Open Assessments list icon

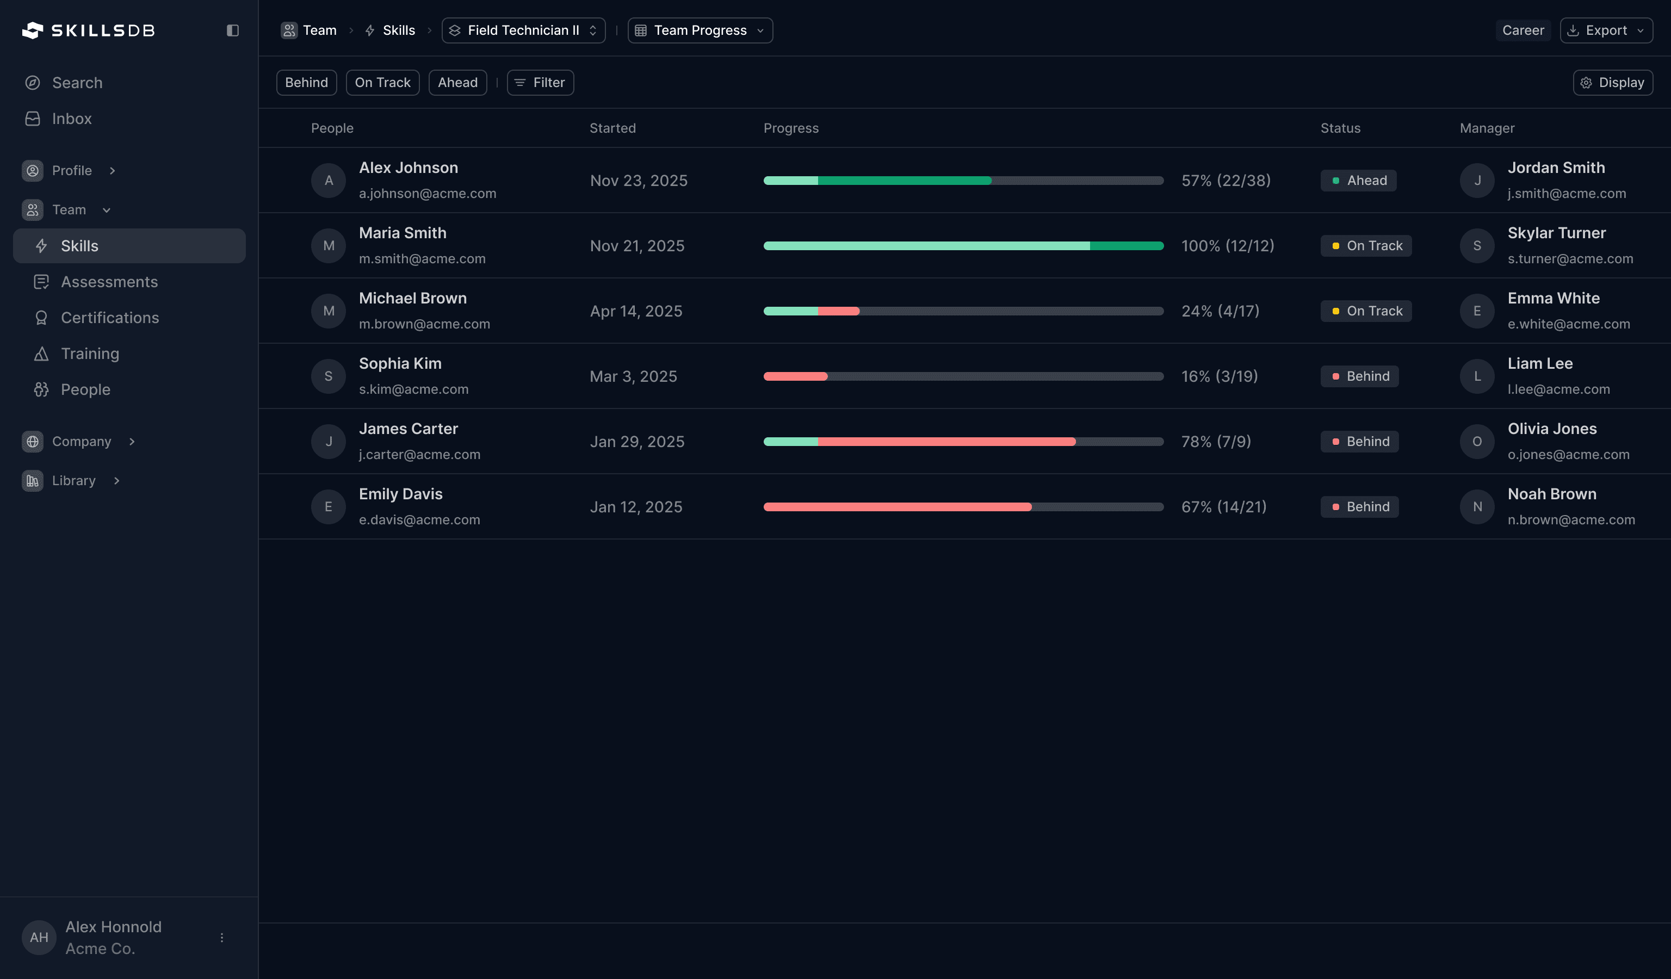coord(41,282)
